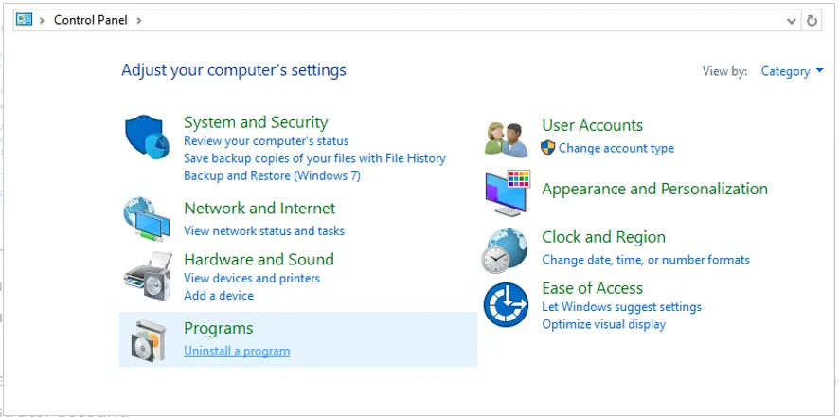Open Review your computer's status

266,141
